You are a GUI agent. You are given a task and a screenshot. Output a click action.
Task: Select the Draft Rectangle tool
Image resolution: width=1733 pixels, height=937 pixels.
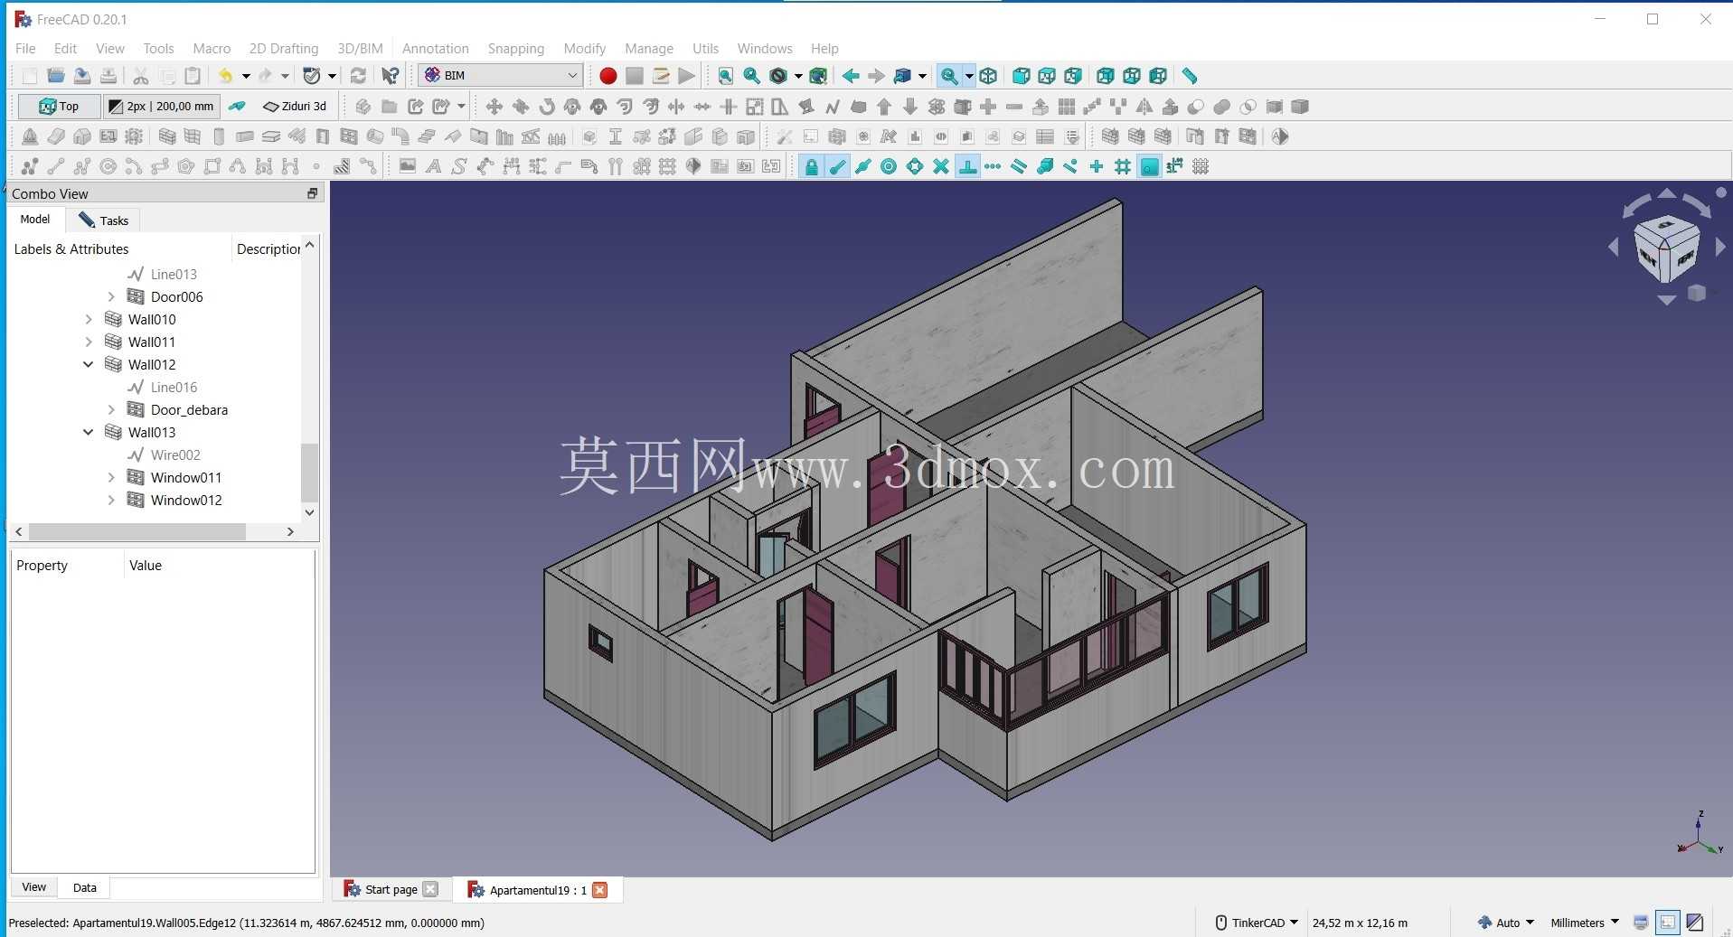pyautogui.click(x=212, y=166)
